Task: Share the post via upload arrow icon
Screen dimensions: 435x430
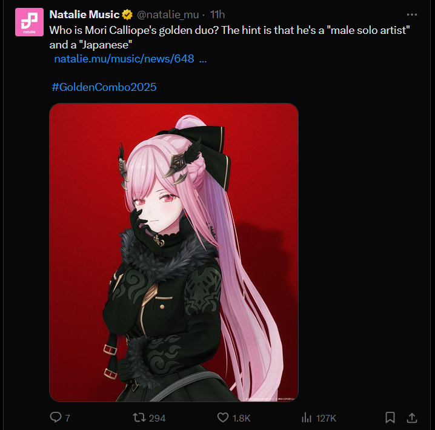Action: [412, 417]
